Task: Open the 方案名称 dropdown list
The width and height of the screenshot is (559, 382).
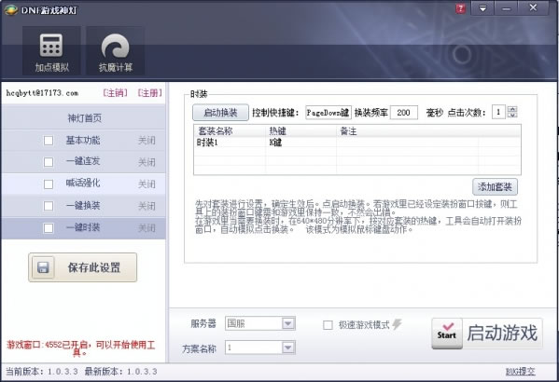Action: coord(288,348)
